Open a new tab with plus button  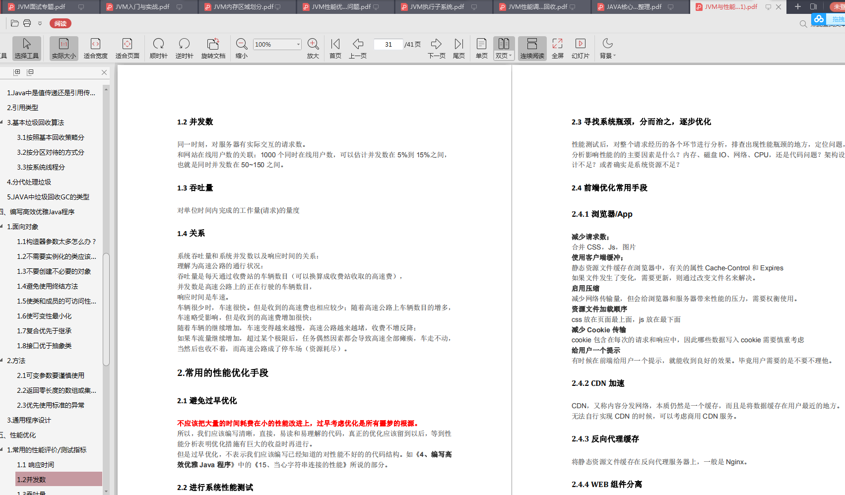pos(798,6)
